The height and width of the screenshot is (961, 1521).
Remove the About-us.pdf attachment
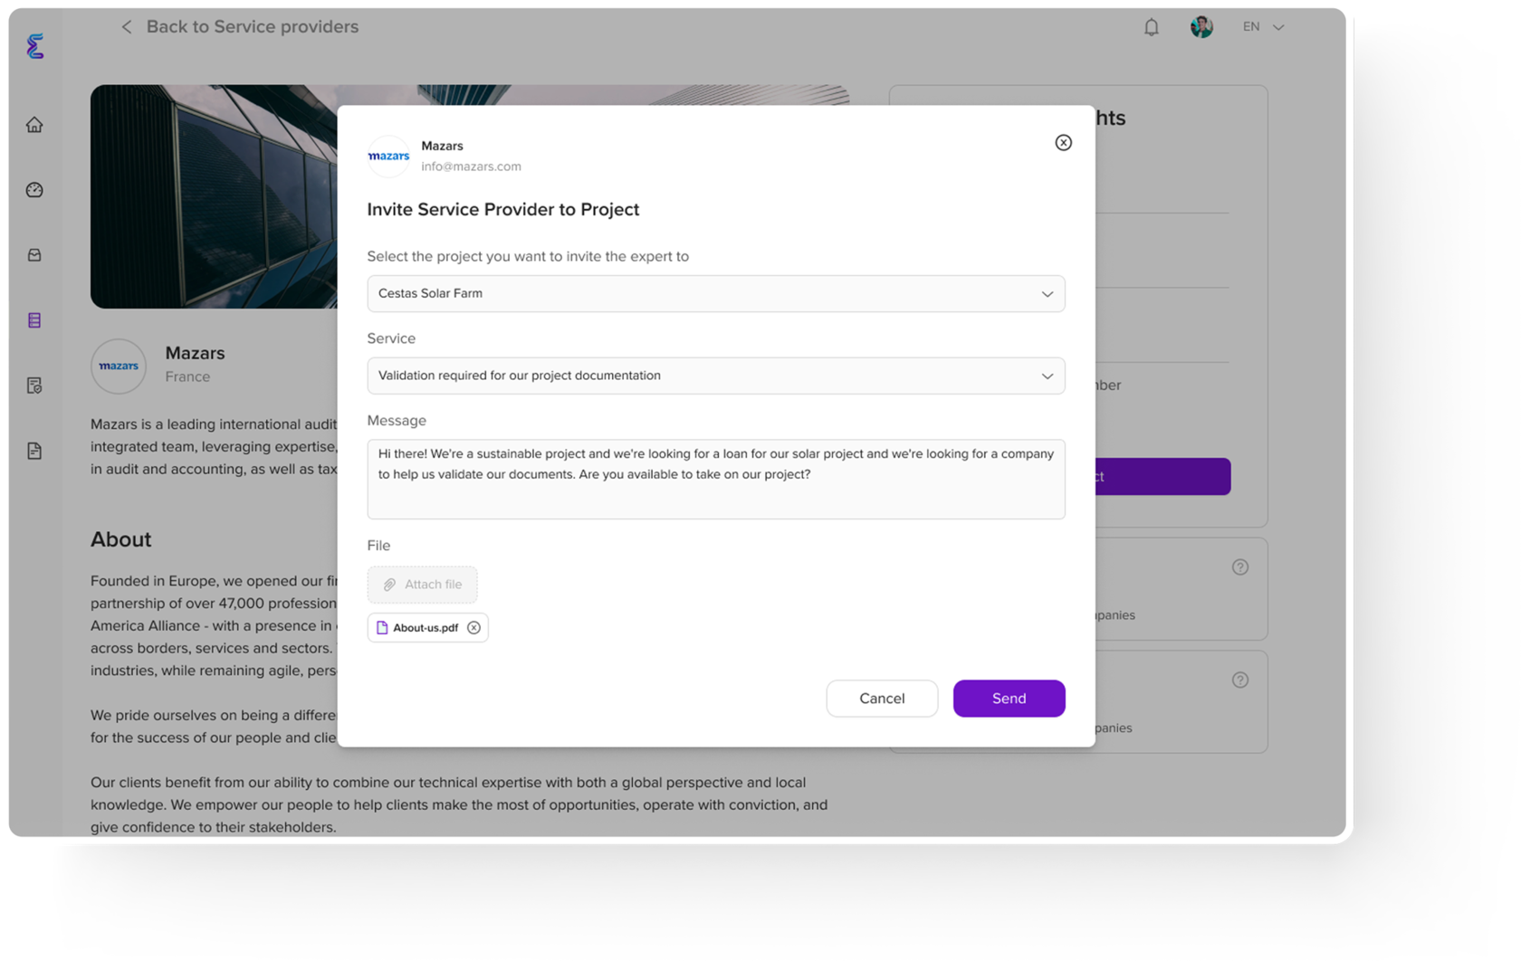point(474,628)
